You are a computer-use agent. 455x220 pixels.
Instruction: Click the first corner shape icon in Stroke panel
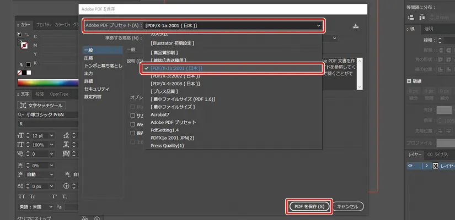click(441, 59)
